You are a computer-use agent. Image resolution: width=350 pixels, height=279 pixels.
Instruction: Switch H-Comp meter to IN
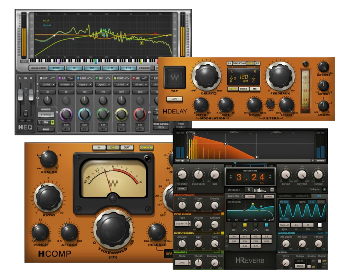(99, 147)
